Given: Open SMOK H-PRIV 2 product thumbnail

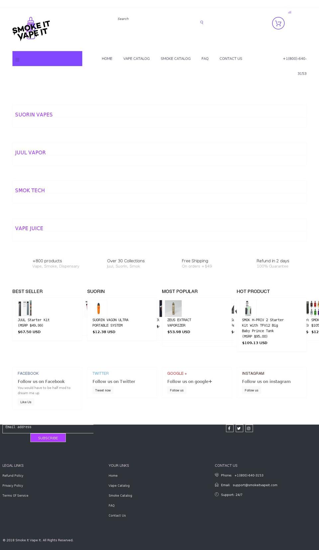Looking at the screenshot, I should click(248, 308).
